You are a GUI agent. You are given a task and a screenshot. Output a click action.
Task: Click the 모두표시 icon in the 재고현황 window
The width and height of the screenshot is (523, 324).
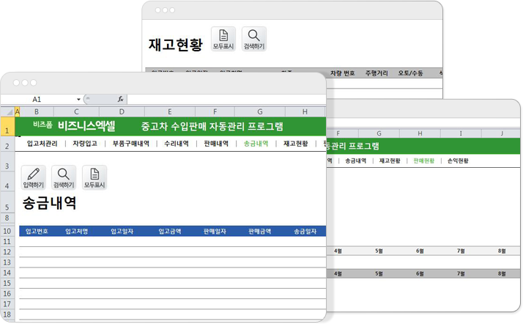coord(223,39)
